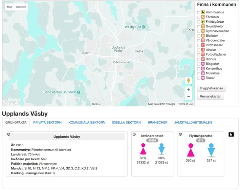The height and width of the screenshot is (190, 241).
Task: Switch map to Satellite view
Action: [21, 7]
